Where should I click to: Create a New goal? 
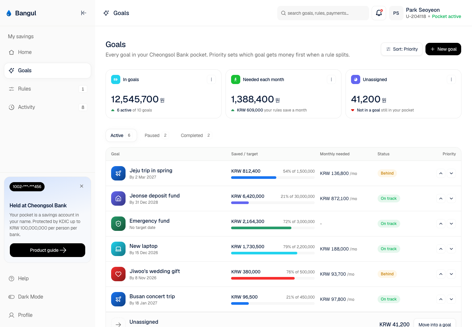[x=443, y=49]
